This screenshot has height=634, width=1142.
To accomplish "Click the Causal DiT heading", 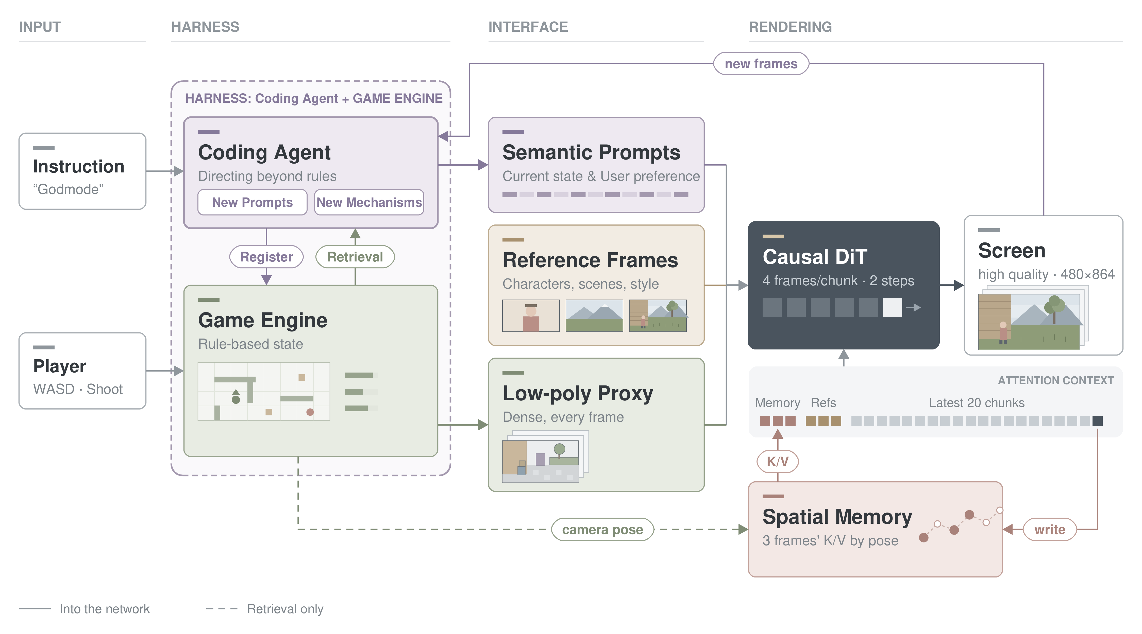I will (815, 257).
